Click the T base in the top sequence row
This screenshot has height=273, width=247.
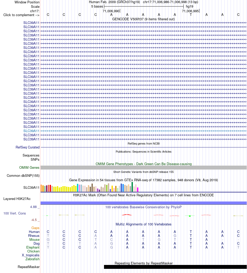point(191,15)
